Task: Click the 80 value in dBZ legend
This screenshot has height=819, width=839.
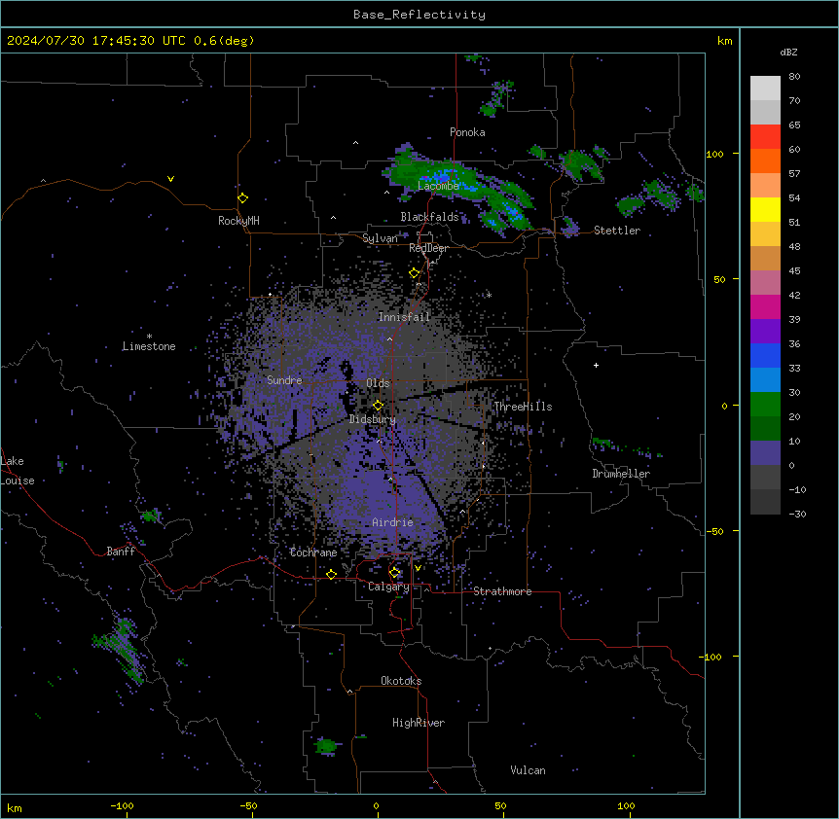Action: coord(794,77)
